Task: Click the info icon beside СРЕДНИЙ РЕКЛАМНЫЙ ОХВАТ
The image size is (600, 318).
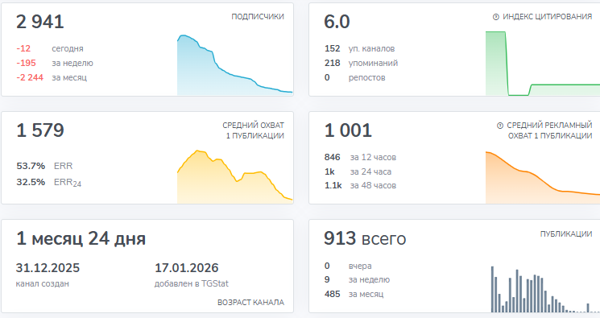Action: click(500, 126)
